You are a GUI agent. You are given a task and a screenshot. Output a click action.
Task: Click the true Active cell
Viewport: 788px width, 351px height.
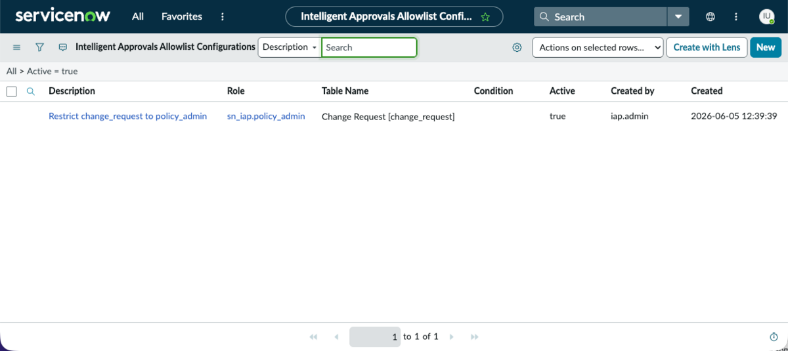coord(558,116)
